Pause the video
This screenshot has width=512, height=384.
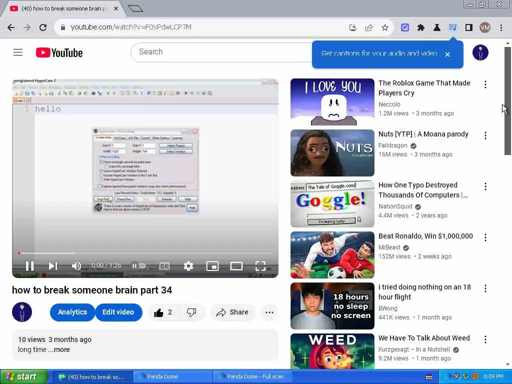click(29, 266)
